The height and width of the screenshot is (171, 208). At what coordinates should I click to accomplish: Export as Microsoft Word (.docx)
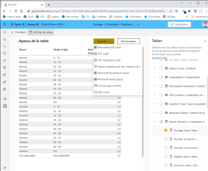click(x=118, y=79)
